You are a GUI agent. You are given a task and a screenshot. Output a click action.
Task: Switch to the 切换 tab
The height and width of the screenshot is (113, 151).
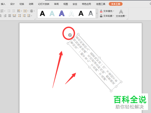tap(22, 4)
